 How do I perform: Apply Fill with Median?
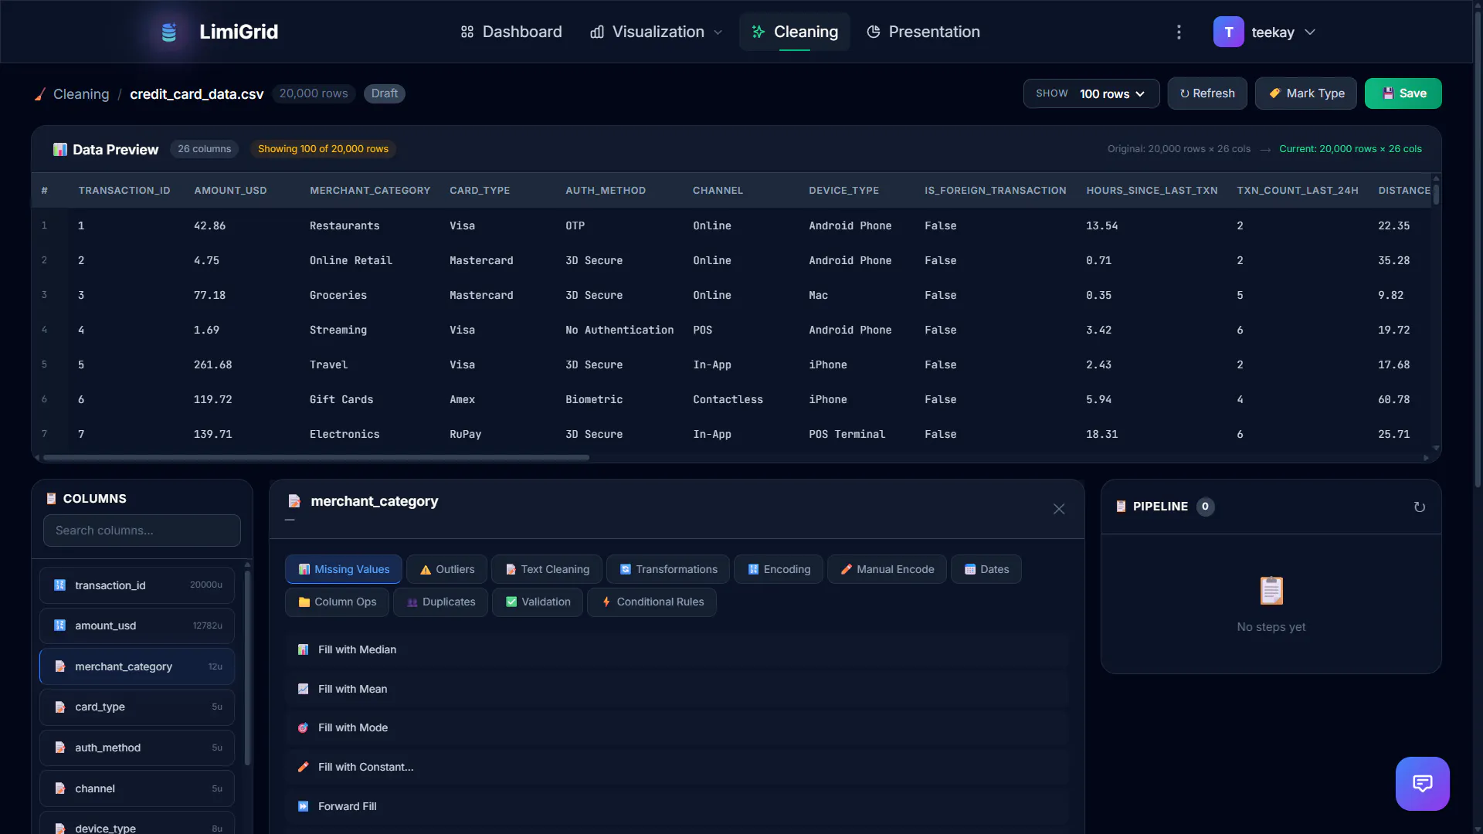click(x=677, y=649)
